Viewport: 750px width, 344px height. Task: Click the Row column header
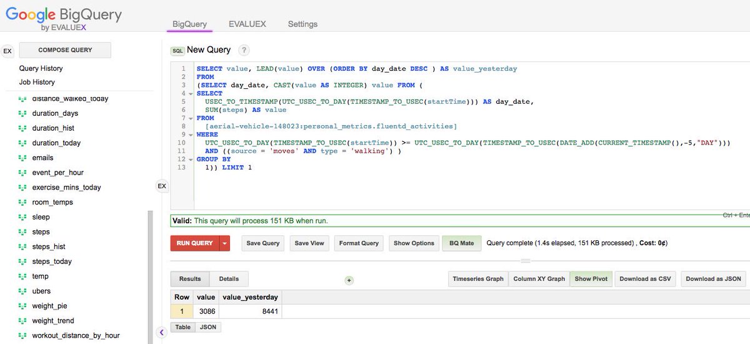tap(182, 297)
